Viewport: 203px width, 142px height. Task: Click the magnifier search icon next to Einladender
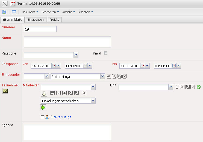[114, 77]
